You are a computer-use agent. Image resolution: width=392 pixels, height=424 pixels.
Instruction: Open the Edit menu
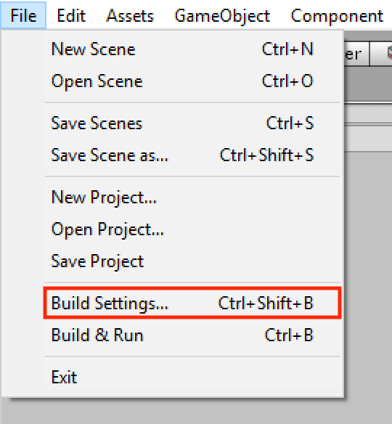[x=71, y=16]
